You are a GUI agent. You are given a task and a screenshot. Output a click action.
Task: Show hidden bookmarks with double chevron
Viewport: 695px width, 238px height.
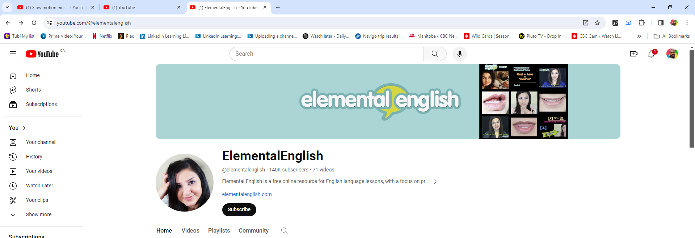[639, 36]
